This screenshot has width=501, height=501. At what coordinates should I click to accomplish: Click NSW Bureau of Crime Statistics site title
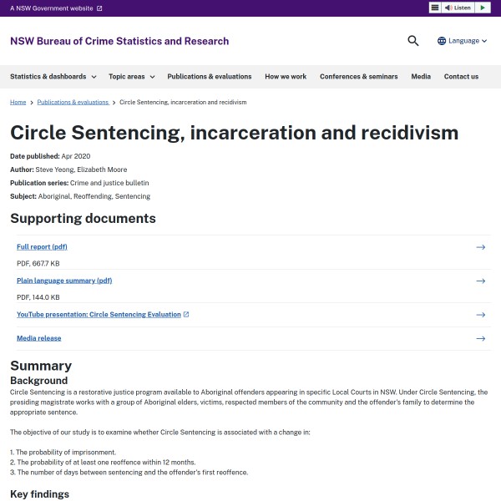pos(119,41)
